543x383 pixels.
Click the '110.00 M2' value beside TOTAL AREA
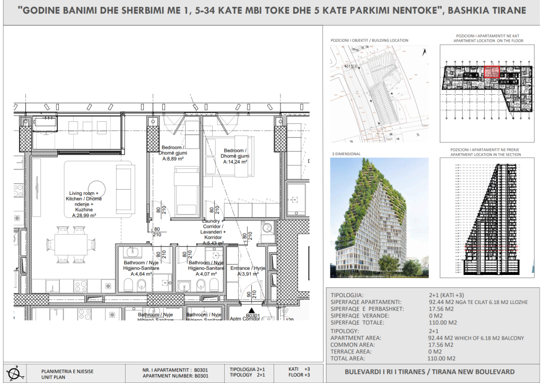(x=442, y=359)
